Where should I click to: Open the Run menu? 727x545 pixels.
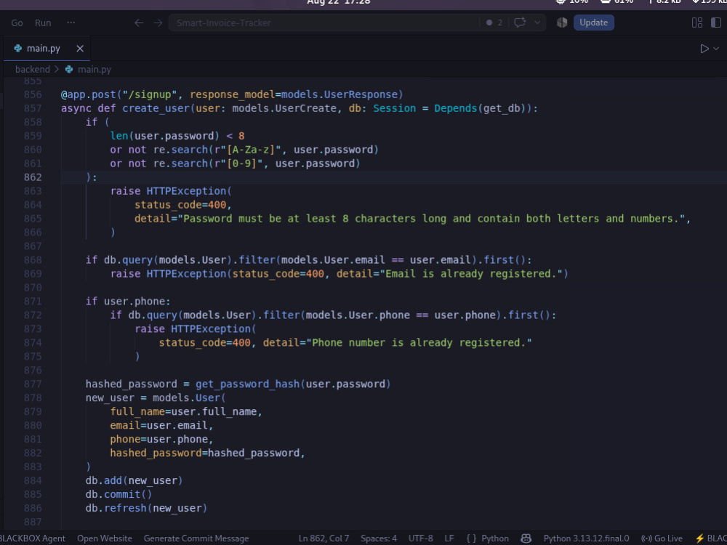tap(43, 23)
